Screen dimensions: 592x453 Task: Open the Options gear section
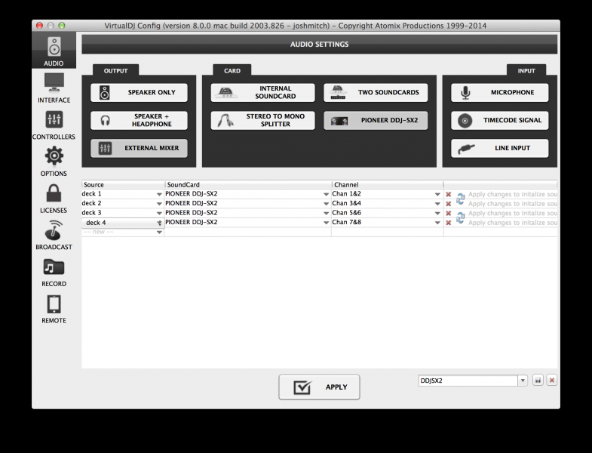[54, 161]
